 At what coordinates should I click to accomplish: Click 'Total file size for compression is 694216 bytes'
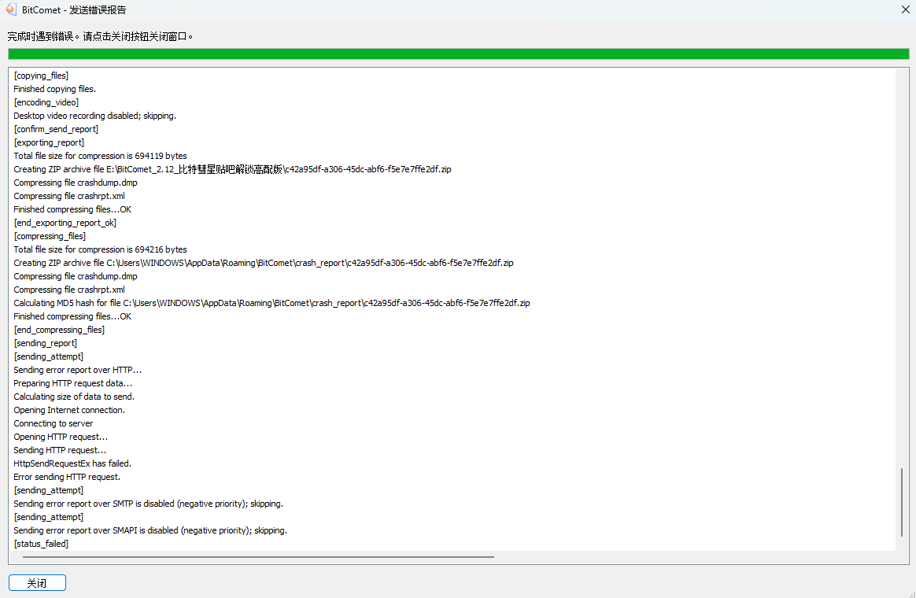[x=101, y=250]
